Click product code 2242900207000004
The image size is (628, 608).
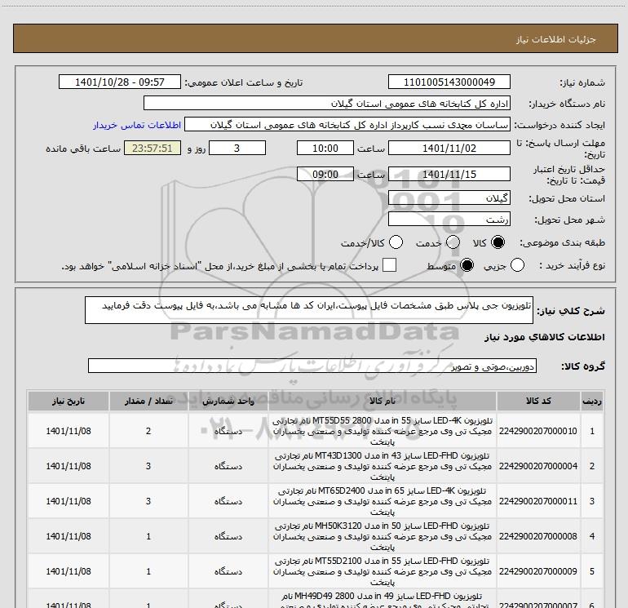(x=538, y=466)
